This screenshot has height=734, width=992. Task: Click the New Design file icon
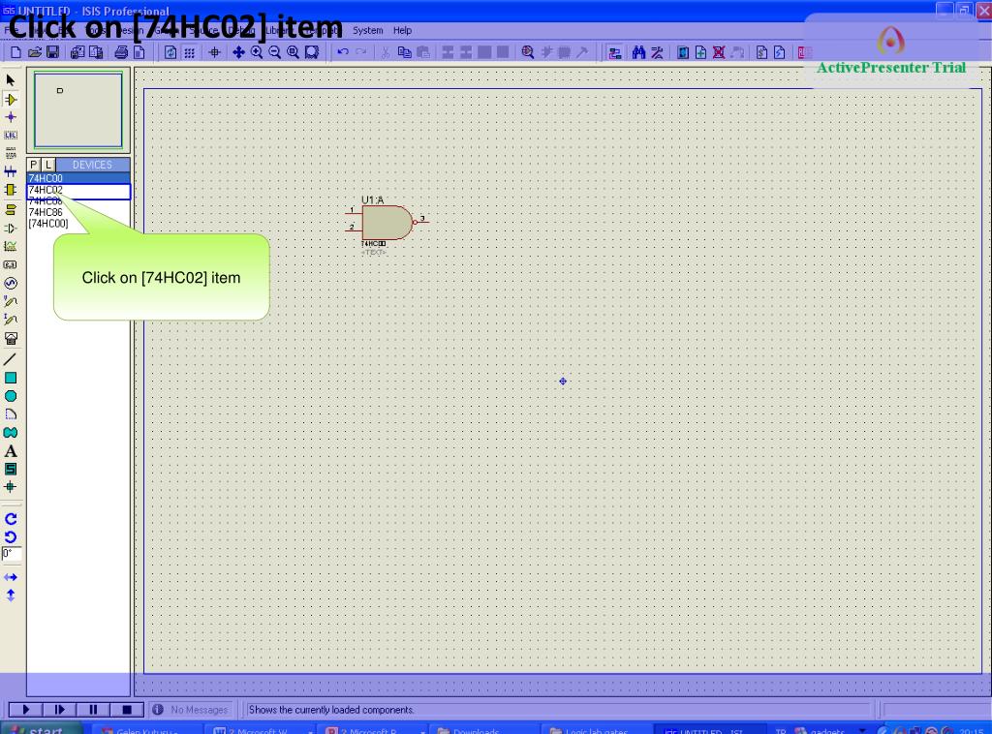(x=15, y=52)
